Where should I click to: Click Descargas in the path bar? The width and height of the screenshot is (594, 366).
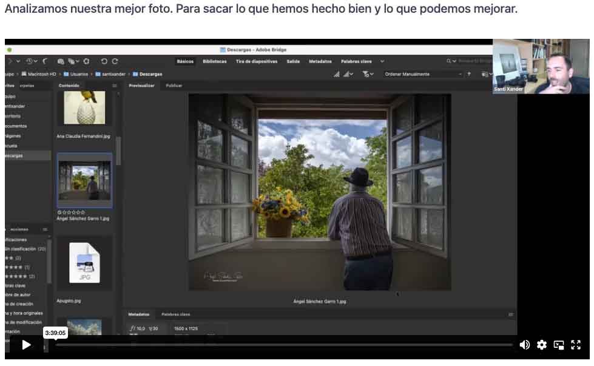coord(147,74)
